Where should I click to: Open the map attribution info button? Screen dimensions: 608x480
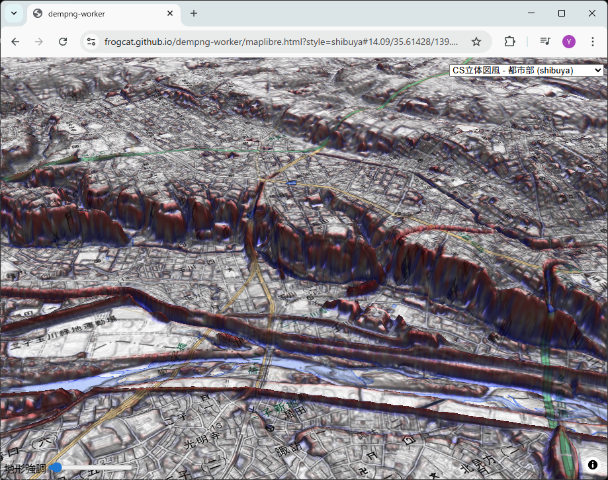coord(593,465)
